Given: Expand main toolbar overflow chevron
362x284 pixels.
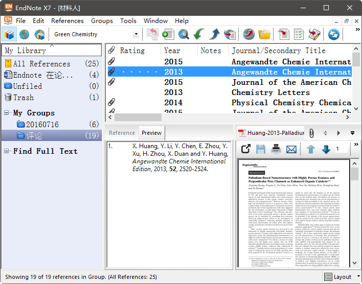Looking at the screenshot, I should coord(357,30).
